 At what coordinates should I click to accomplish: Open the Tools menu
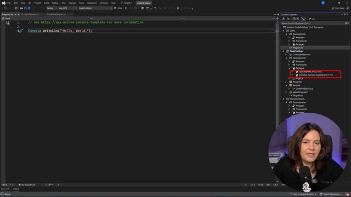coord(82,3)
